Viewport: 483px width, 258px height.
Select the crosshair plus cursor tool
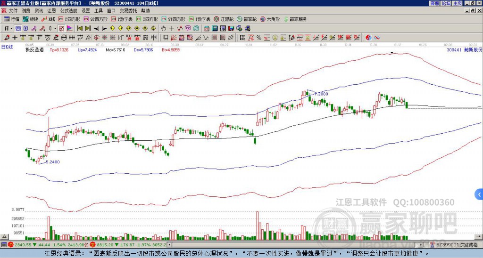tap(172, 29)
